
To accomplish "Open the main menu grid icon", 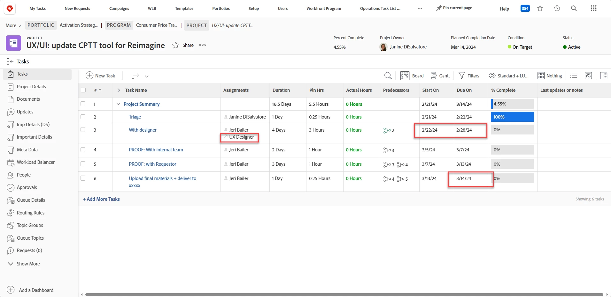I will click(594, 8).
